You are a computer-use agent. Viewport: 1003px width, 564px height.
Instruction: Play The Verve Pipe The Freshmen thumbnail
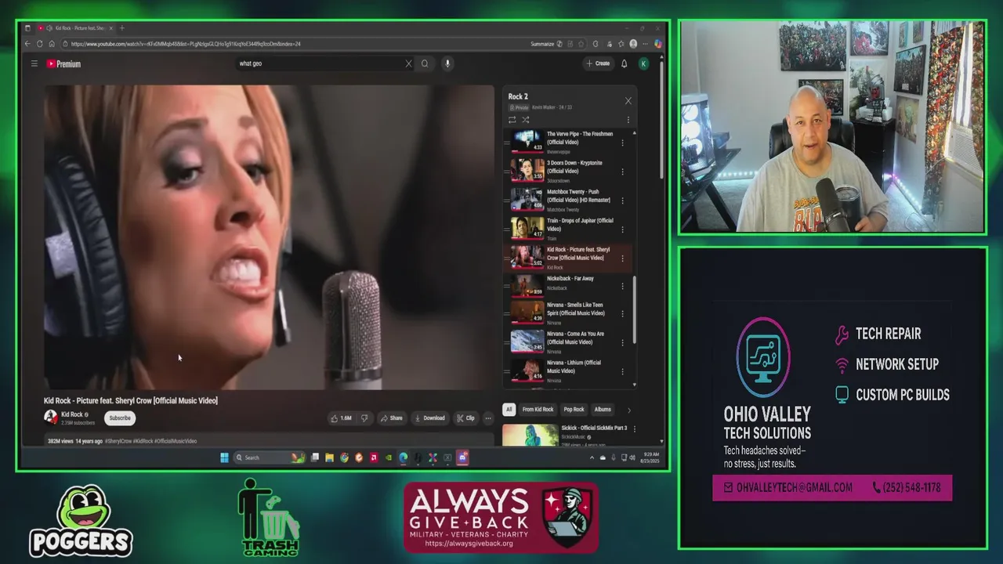tap(527, 141)
